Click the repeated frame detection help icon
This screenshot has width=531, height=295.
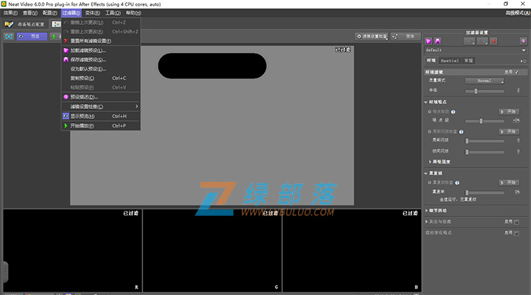click(x=457, y=183)
